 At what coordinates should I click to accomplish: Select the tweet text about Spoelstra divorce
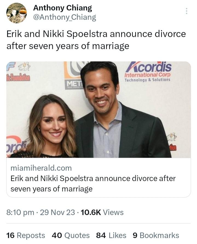pos(96,40)
